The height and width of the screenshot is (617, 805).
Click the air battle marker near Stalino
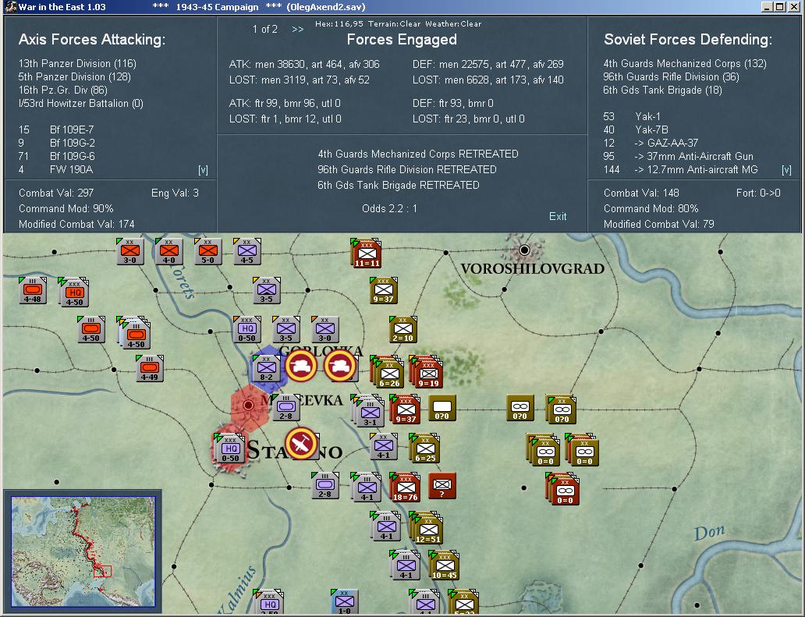click(x=301, y=443)
